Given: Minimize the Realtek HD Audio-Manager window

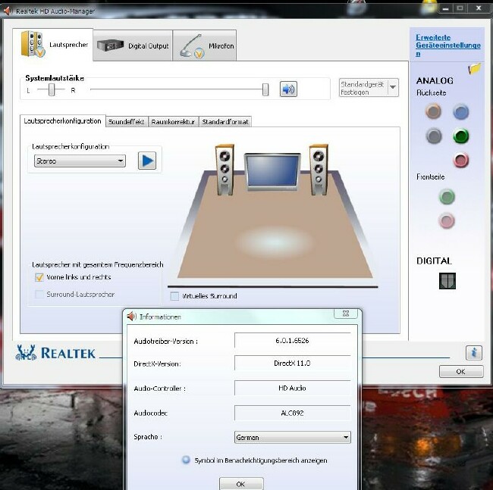Looking at the screenshot, I should click(x=445, y=8).
